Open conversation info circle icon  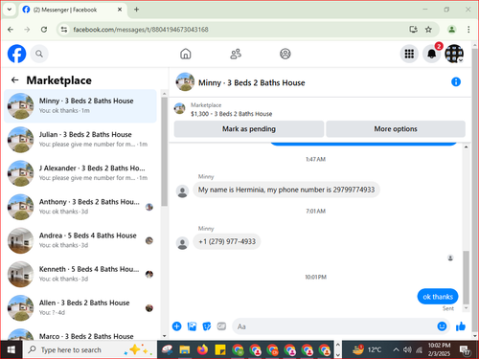(456, 82)
